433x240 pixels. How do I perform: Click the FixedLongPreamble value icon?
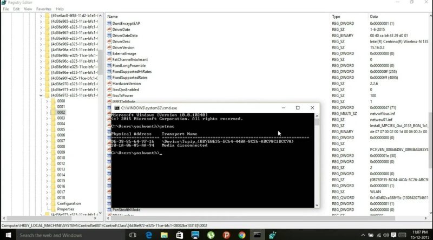click(x=109, y=65)
